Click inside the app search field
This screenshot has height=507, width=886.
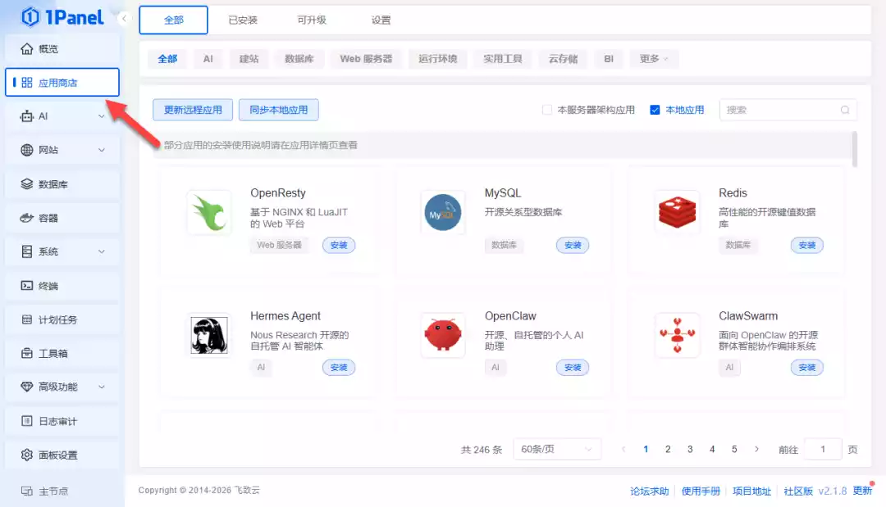tap(779, 109)
